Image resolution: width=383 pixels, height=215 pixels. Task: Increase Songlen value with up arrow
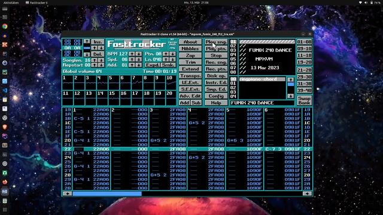pos(95,60)
